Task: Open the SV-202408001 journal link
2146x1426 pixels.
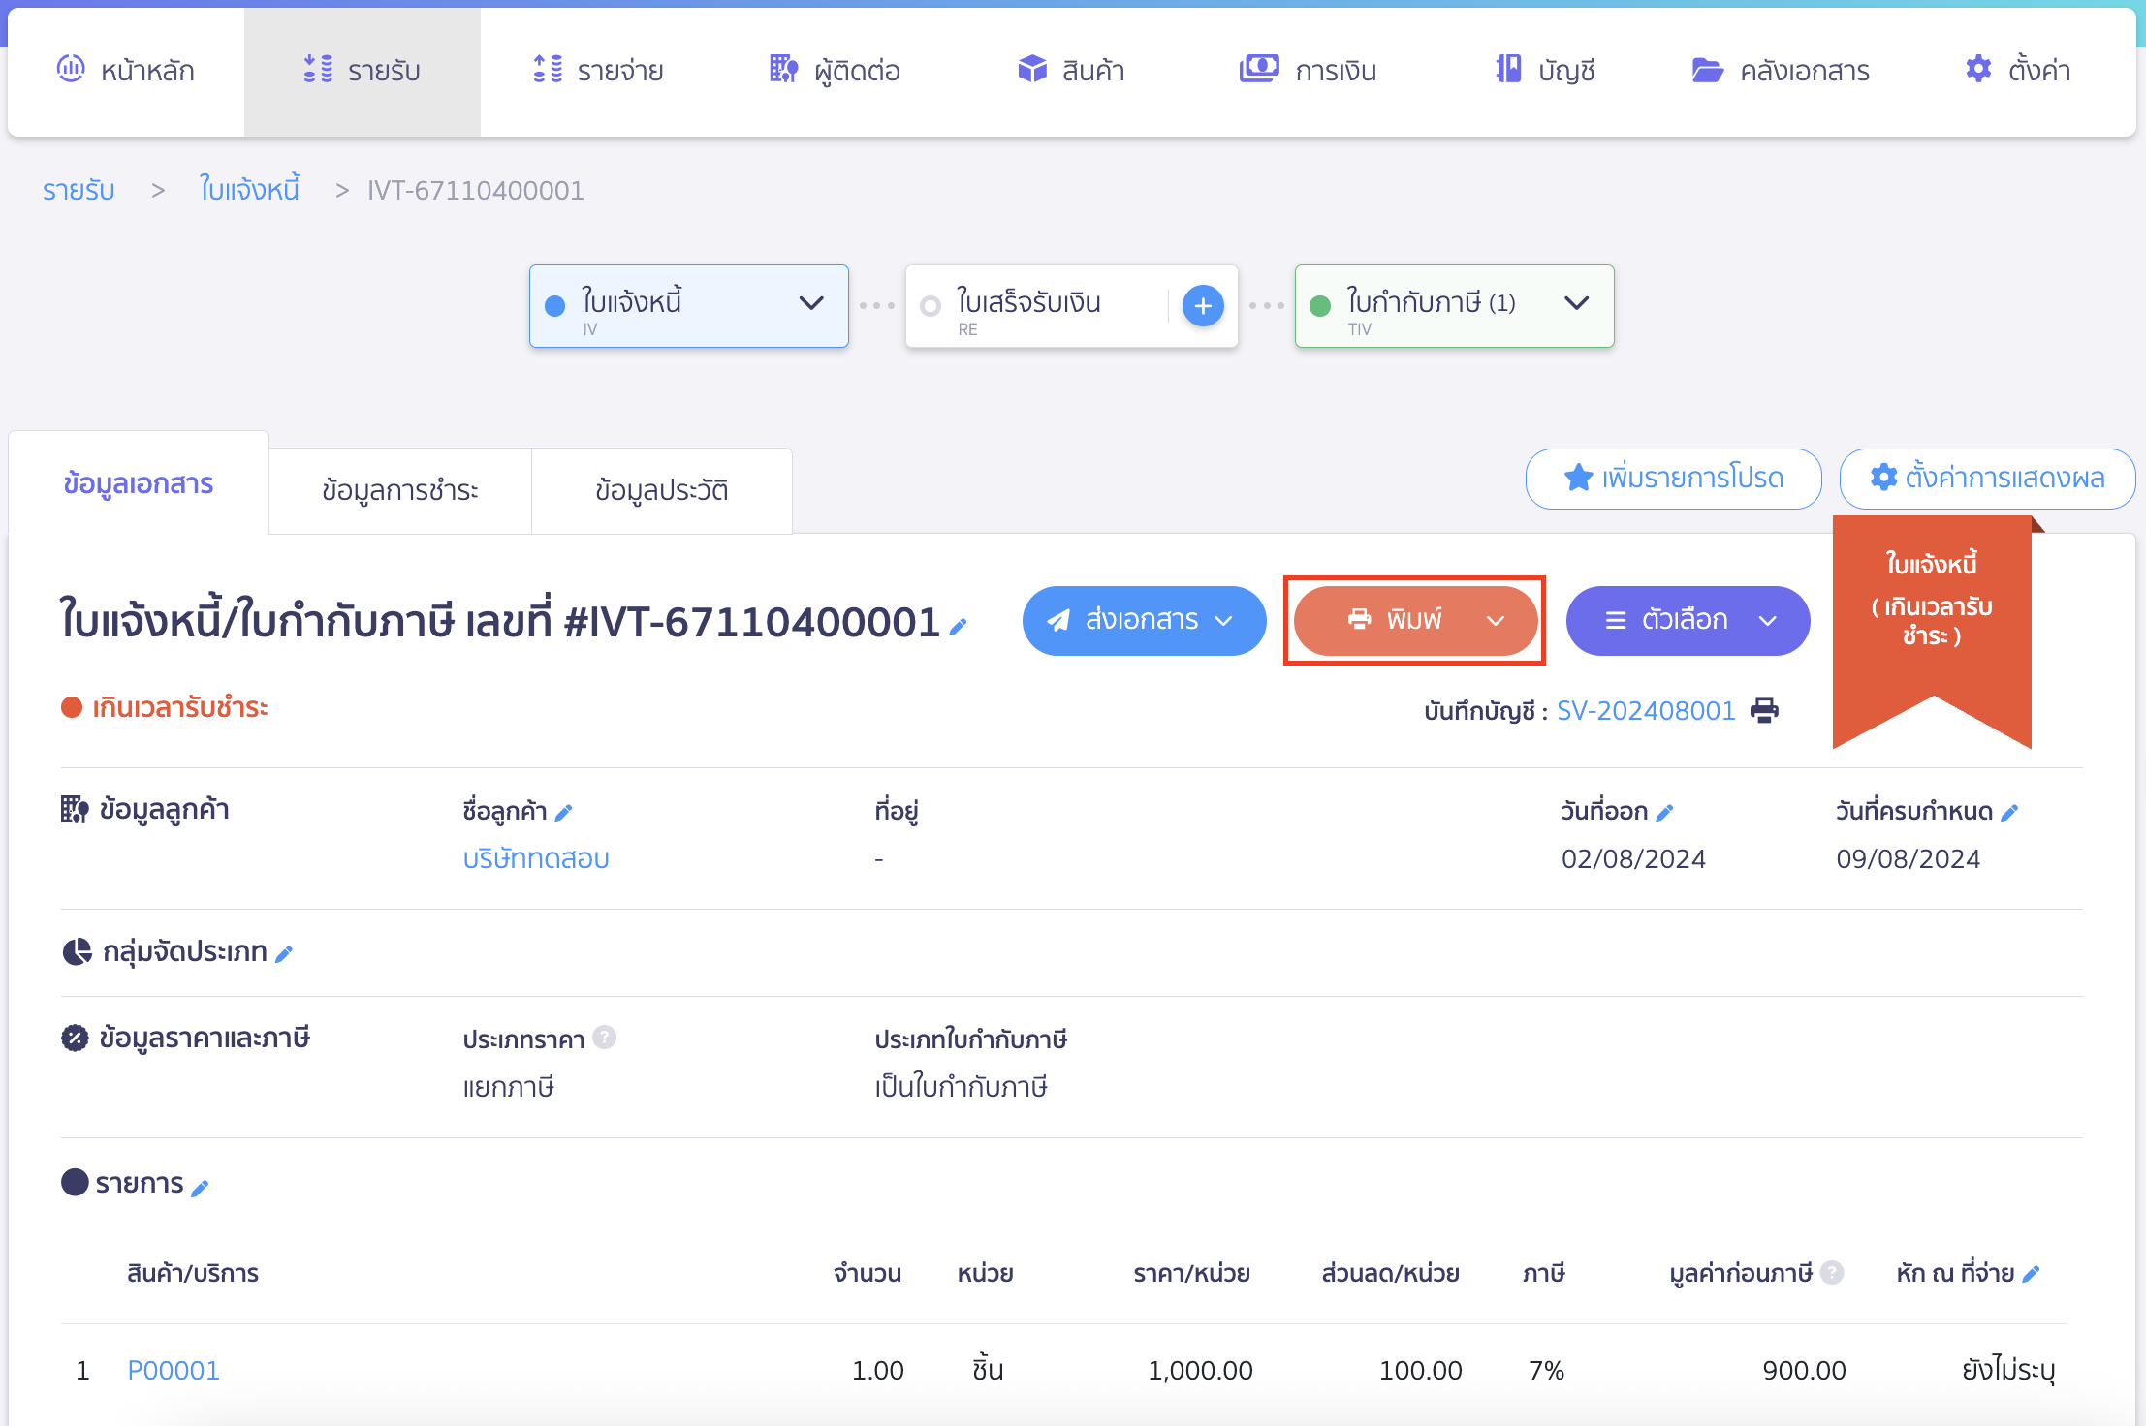Action: [1645, 711]
